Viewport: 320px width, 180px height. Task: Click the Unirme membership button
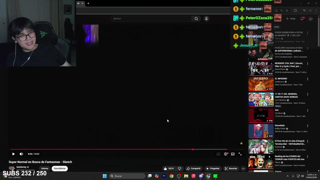[44, 168]
